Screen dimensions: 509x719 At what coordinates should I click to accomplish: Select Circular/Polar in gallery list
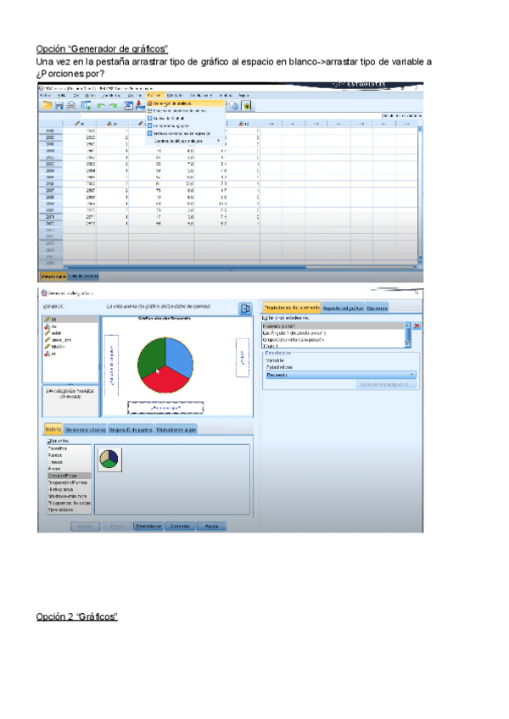70,476
